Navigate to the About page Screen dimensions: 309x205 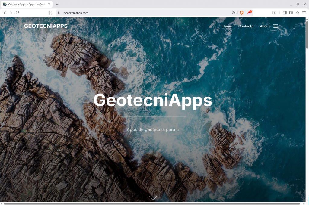[x=265, y=26]
